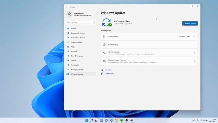Open Task View from taskbar
The height and width of the screenshot is (123, 218).
[x=96, y=120]
